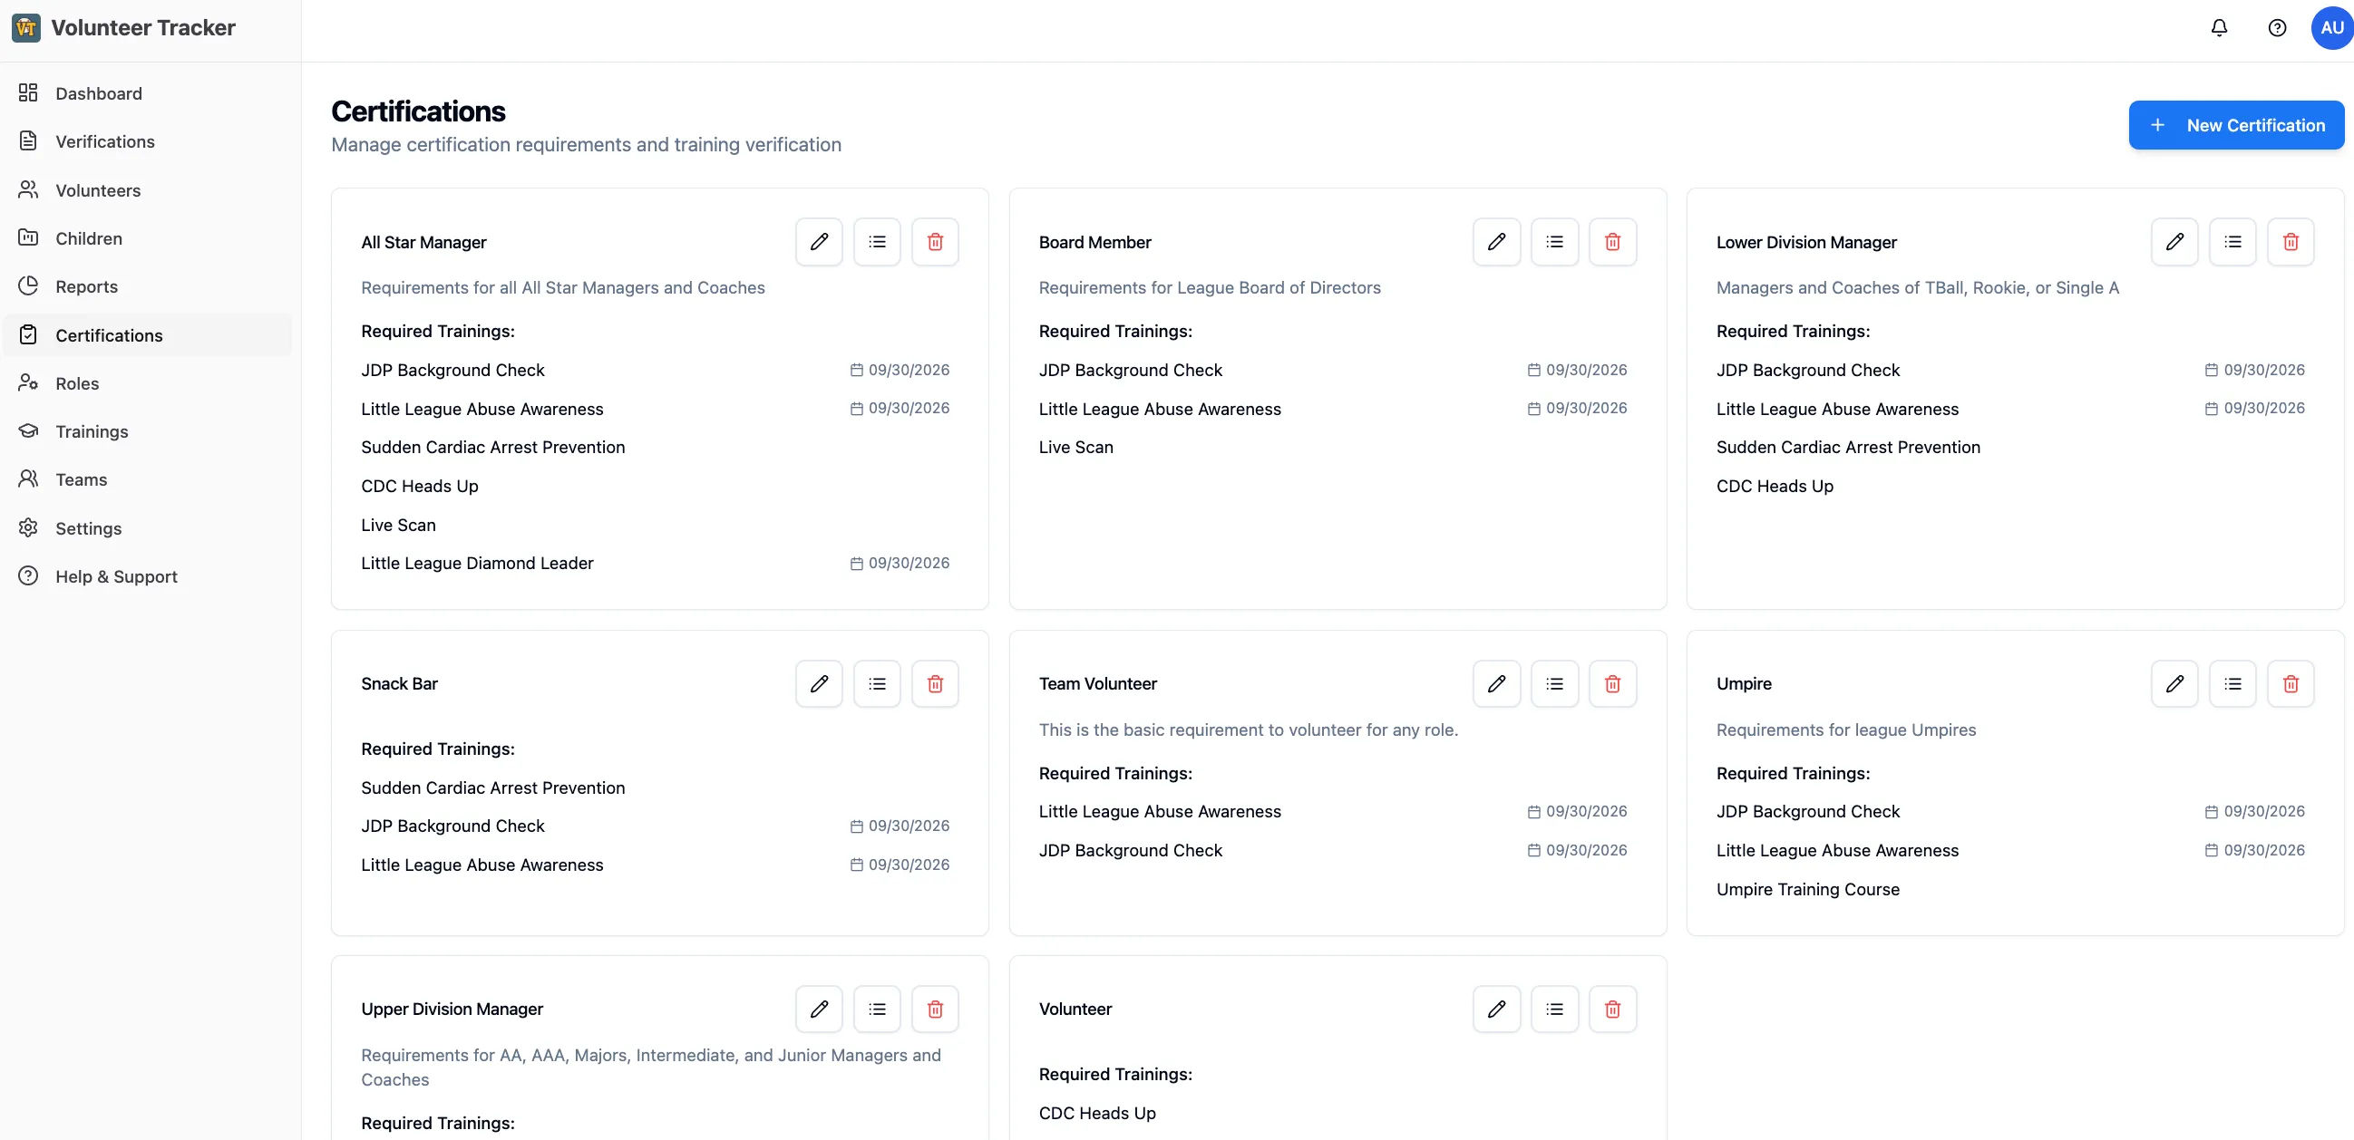Click the New Certification button

click(x=2235, y=125)
